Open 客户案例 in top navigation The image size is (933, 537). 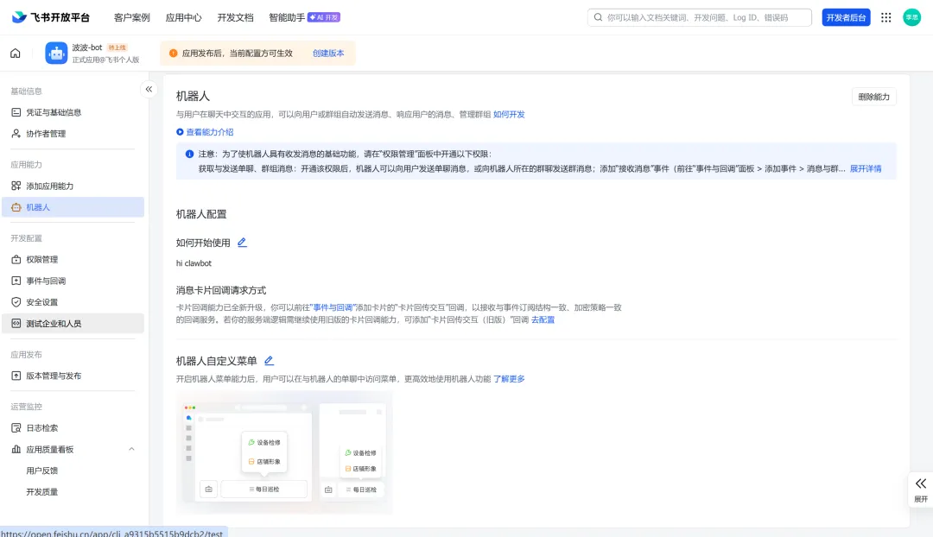pyautogui.click(x=131, y=18)
